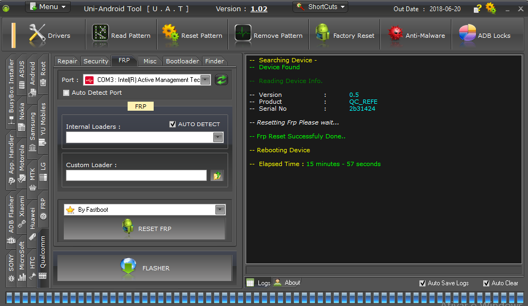Open the YU Mobiles side tab
This screenshot has height=306, width=528.
click(43, 125)
